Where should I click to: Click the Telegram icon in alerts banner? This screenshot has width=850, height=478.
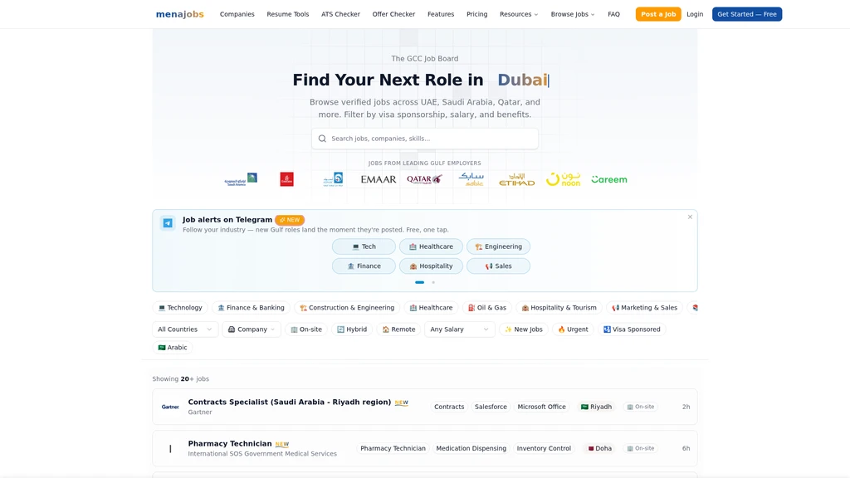[x=168, y=222]
